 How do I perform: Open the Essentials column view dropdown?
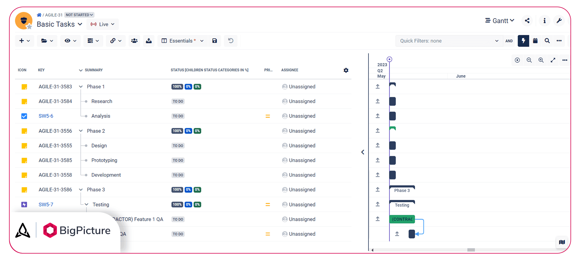coord(182,41)
